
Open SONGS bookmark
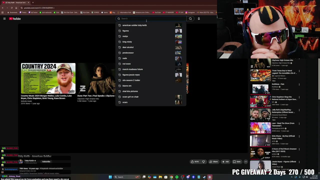[95, 12]
